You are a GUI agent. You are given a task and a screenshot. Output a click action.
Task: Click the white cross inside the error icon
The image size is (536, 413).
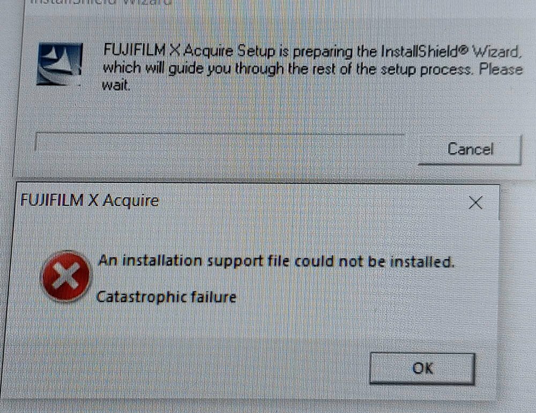tap(65, 277)
